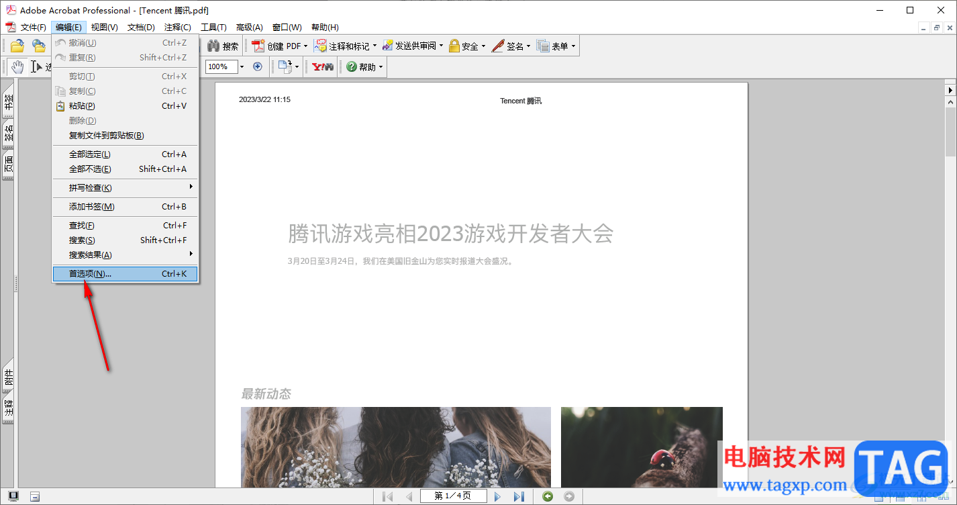Expand Search Results (搜索结果) submenu
The width and height of the screenshot is (957, 505).
125,255
